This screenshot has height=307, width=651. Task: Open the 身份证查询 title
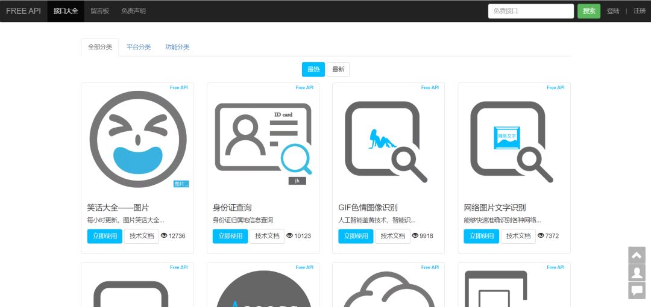pyautogui.click(x=232, y=208)
